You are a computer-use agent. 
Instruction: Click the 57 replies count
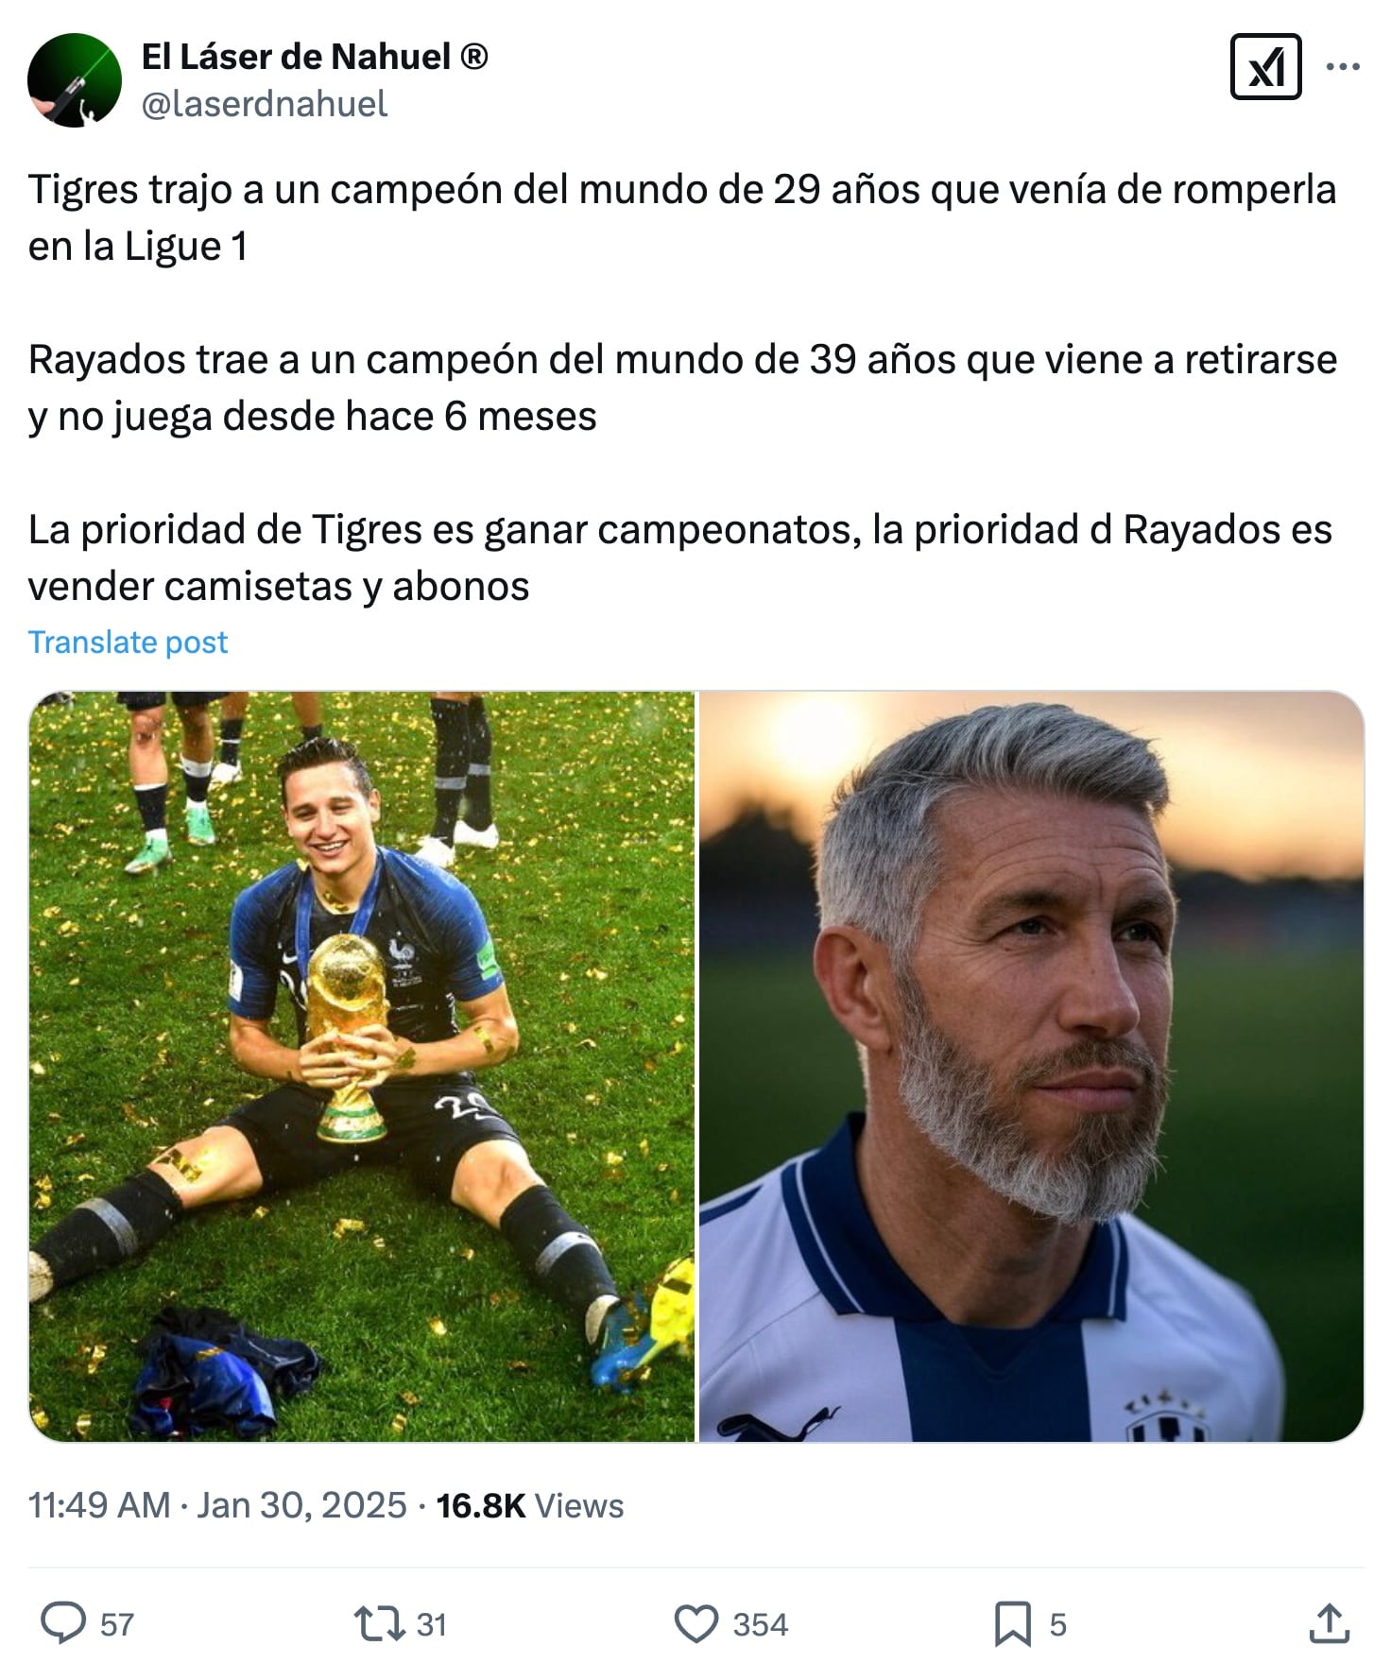click(x=117, y=1625)
